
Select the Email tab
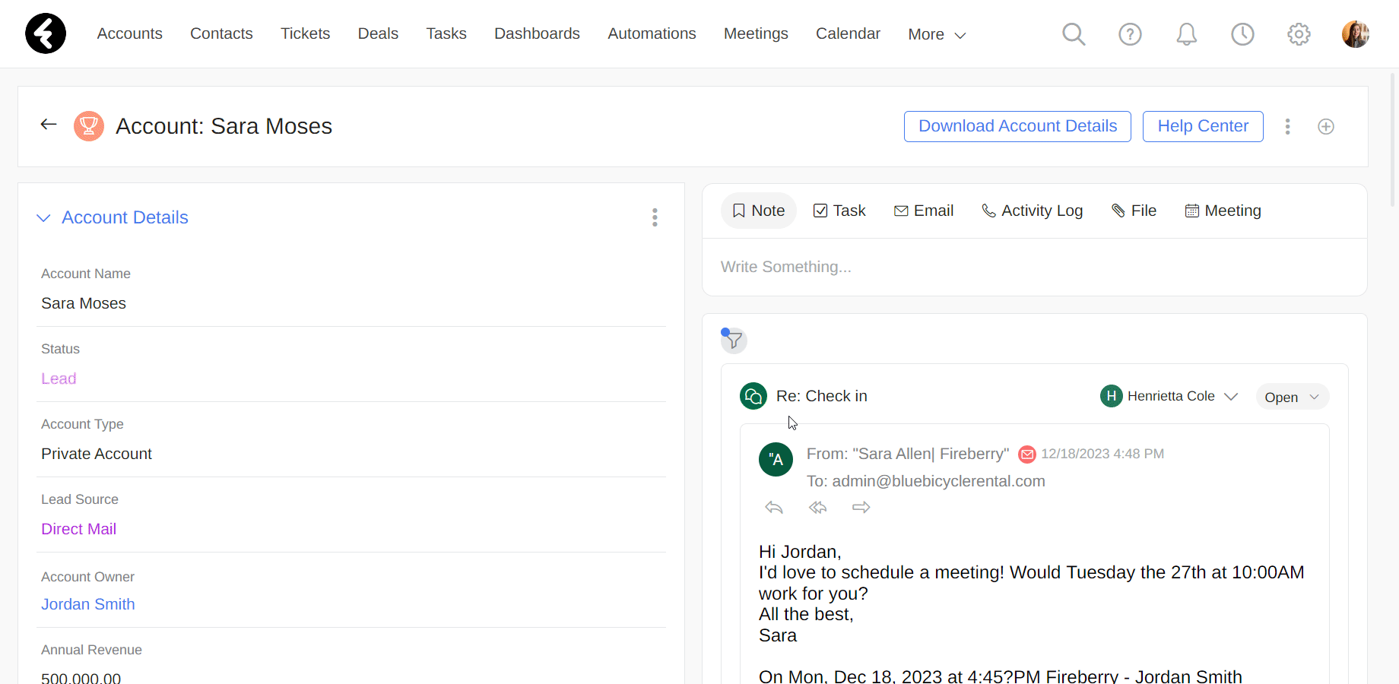pos(924,211)
